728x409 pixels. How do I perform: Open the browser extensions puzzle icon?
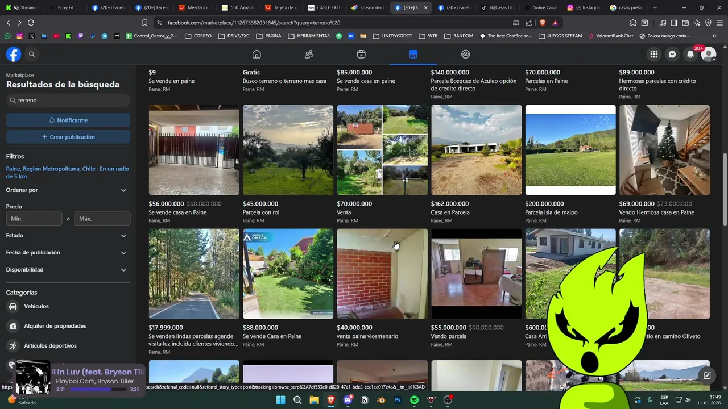click(x=633, y=23)
